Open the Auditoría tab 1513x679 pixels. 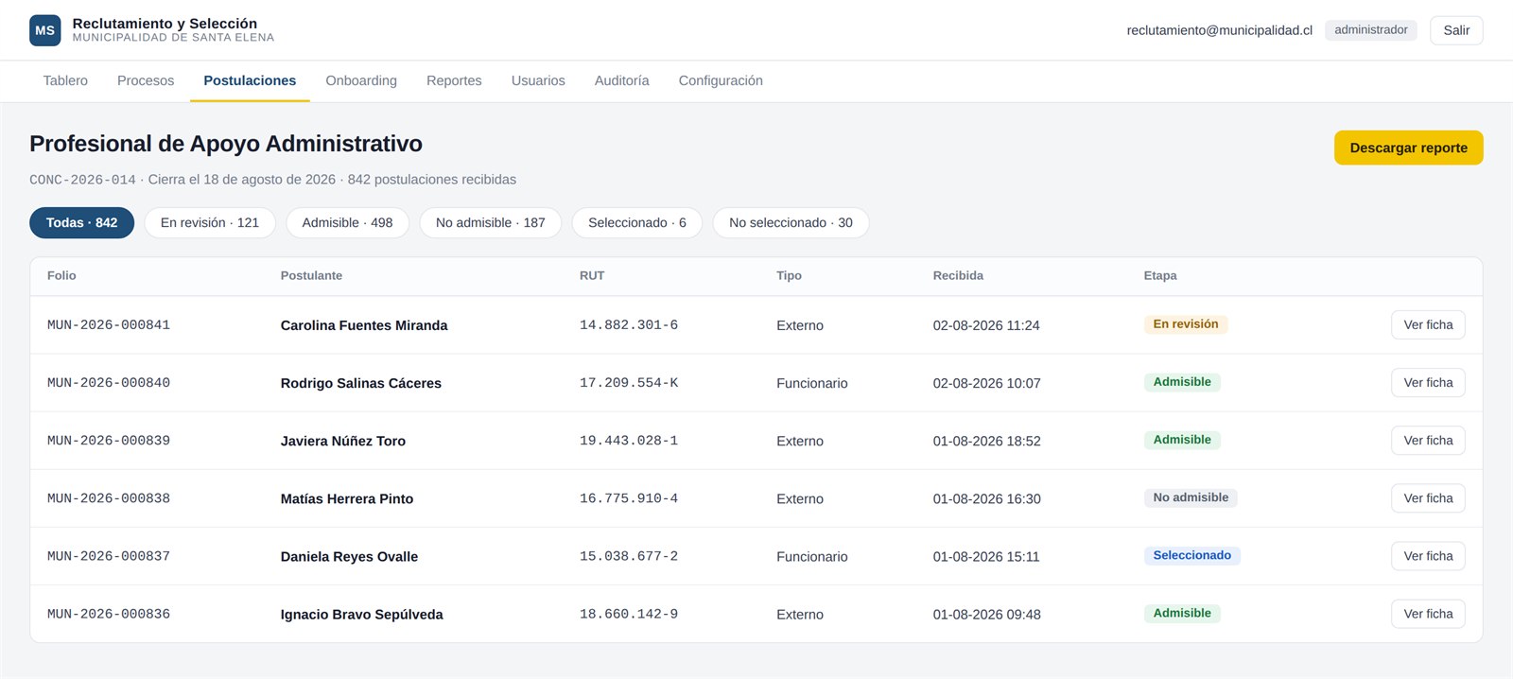(621, 80)
